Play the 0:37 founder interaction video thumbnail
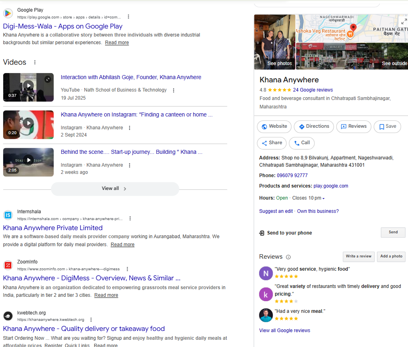Viewport: 408px width, 347px height. [28, 87]
